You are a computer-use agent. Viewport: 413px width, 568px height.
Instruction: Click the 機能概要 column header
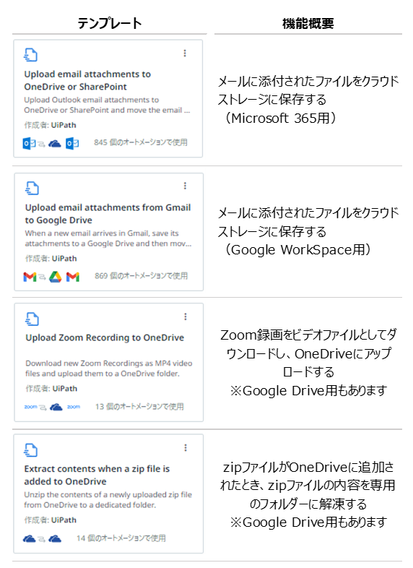[x=308, y=24]
